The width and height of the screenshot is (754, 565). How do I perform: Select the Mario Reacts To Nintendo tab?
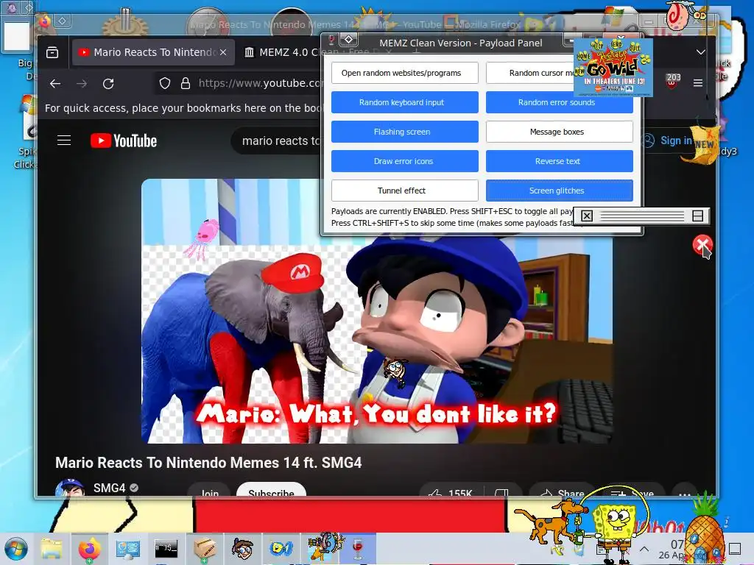(153, 52)
